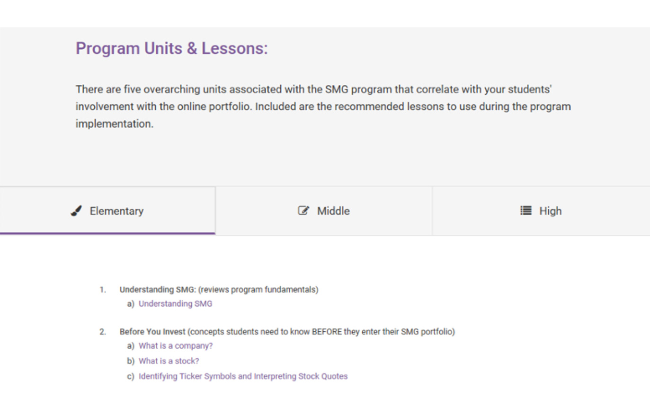Click the bold 'Before You Invest' unit title
650x407 pixels.
(152, 332)
